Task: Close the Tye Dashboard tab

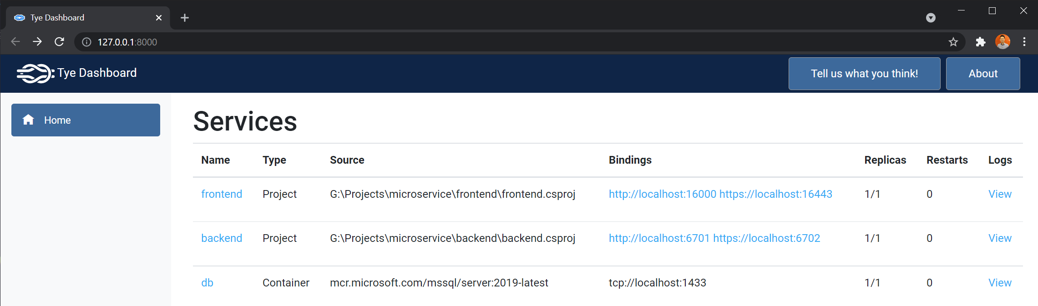Action: click(x=159, y=18)
